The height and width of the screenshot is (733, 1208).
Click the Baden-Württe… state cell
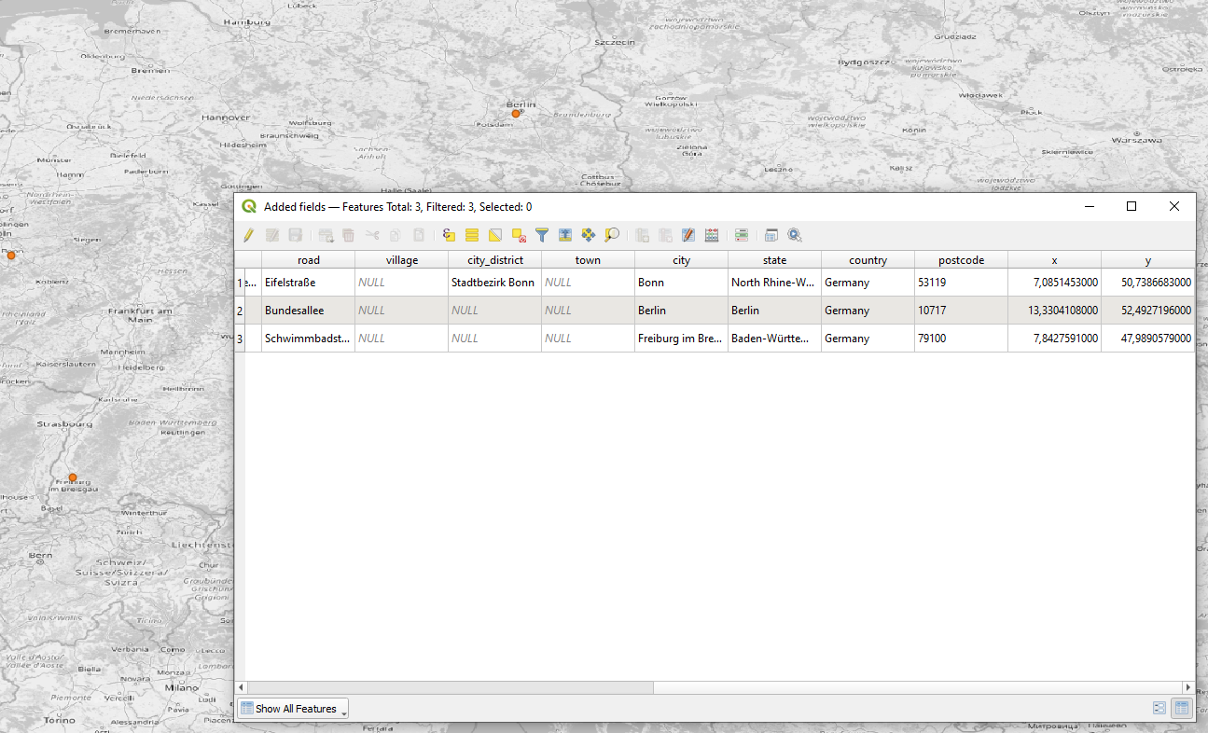(x=775, y=339)
